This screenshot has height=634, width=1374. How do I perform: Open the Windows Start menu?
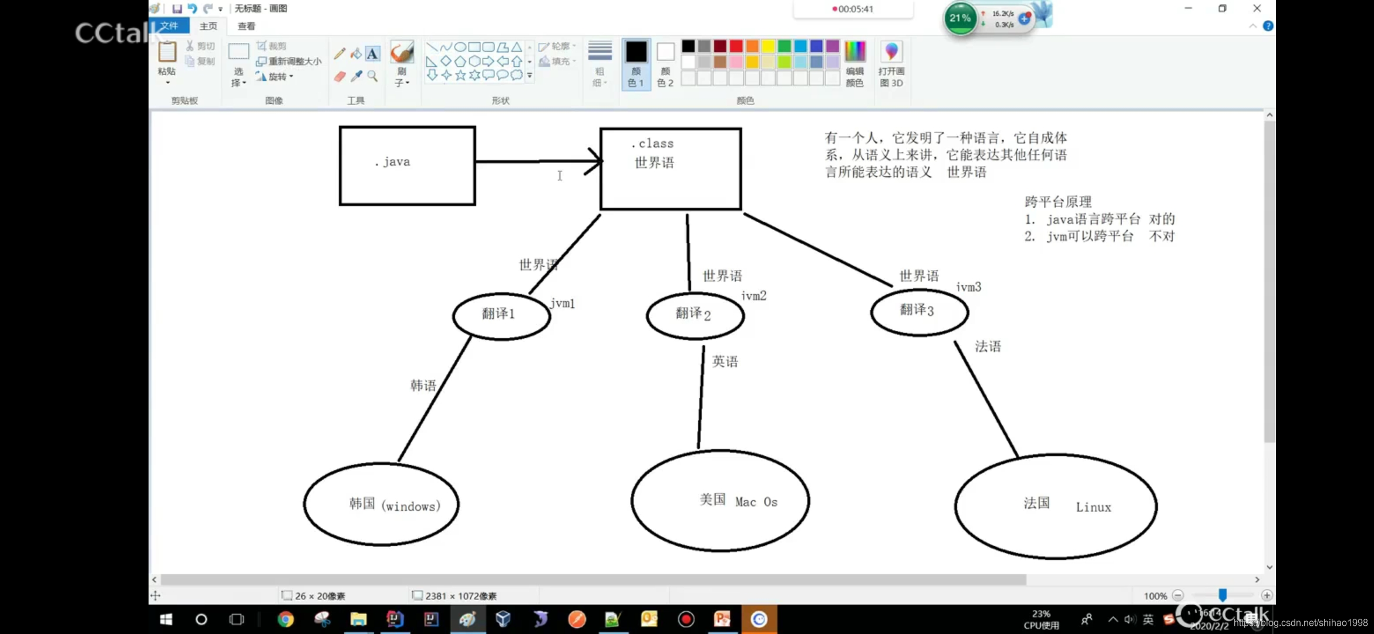[x=166, y=619]
